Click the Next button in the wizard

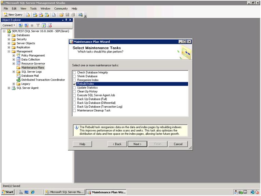click(137, 144)
